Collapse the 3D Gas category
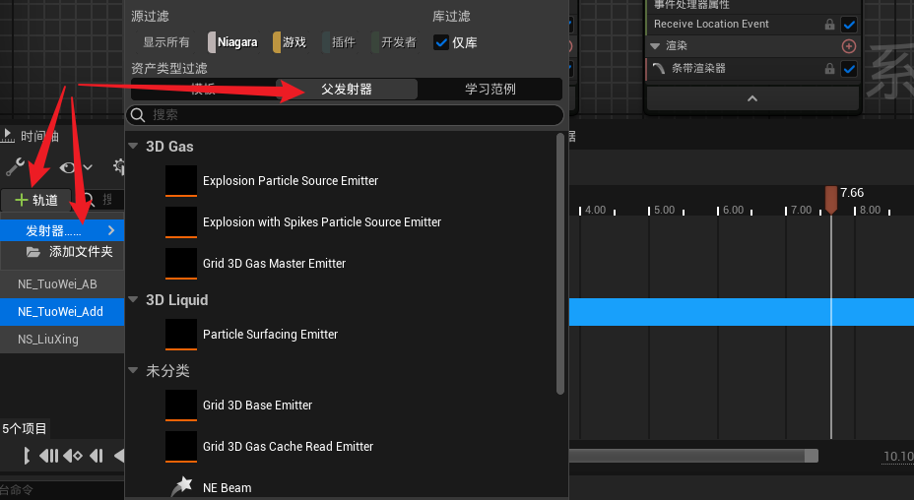The image size is (914, 500). [133, 147]
